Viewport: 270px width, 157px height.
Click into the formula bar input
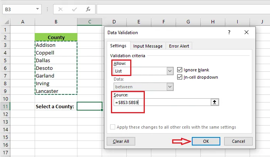pyautogui.click(x=183, y=9)
